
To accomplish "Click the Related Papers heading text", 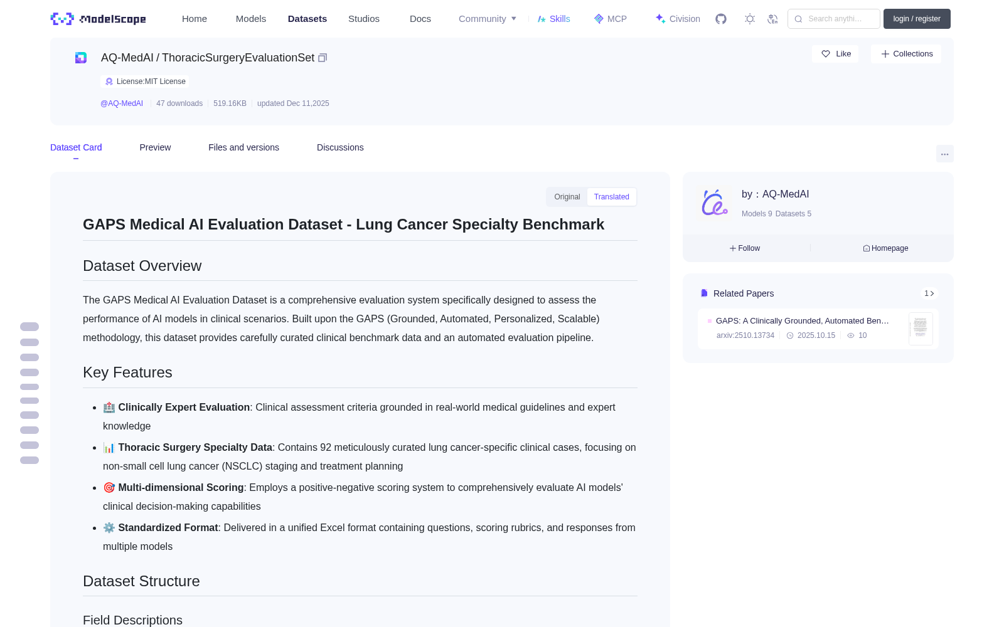I will (744, 293).
